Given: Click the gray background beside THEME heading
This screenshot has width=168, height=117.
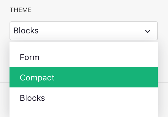Looking at the screenshot, I should pyautogui.click(x=96, y=10).
